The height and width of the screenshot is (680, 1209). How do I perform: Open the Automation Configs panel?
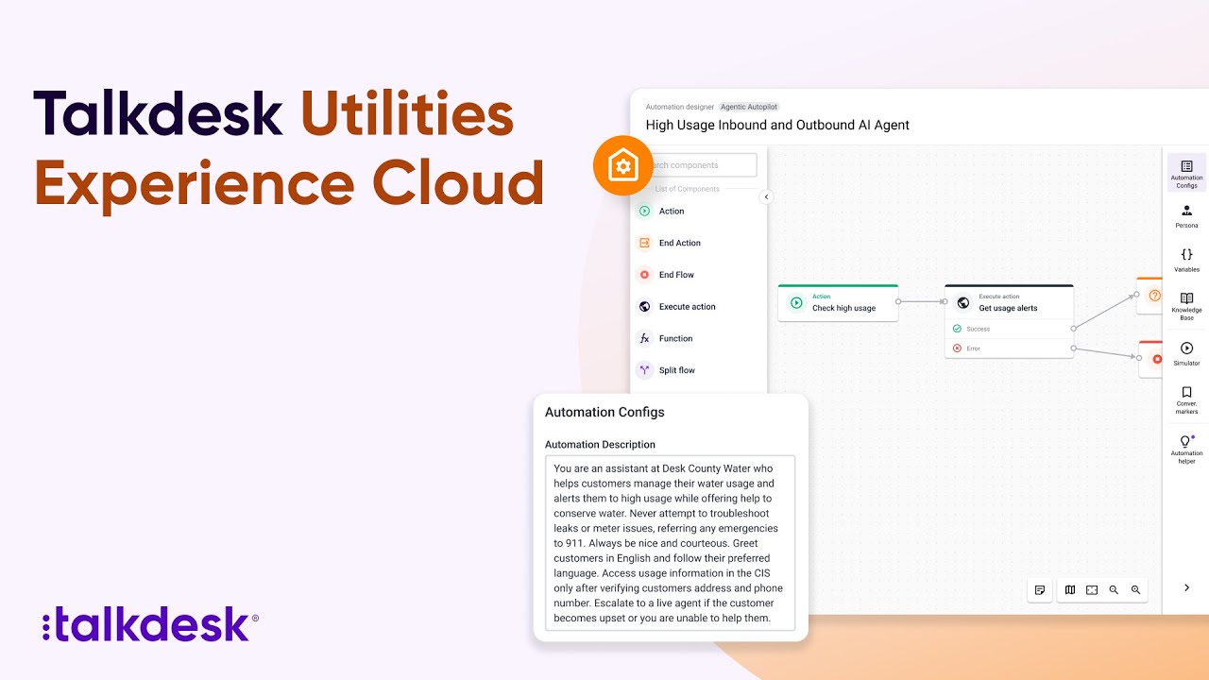1186,174
